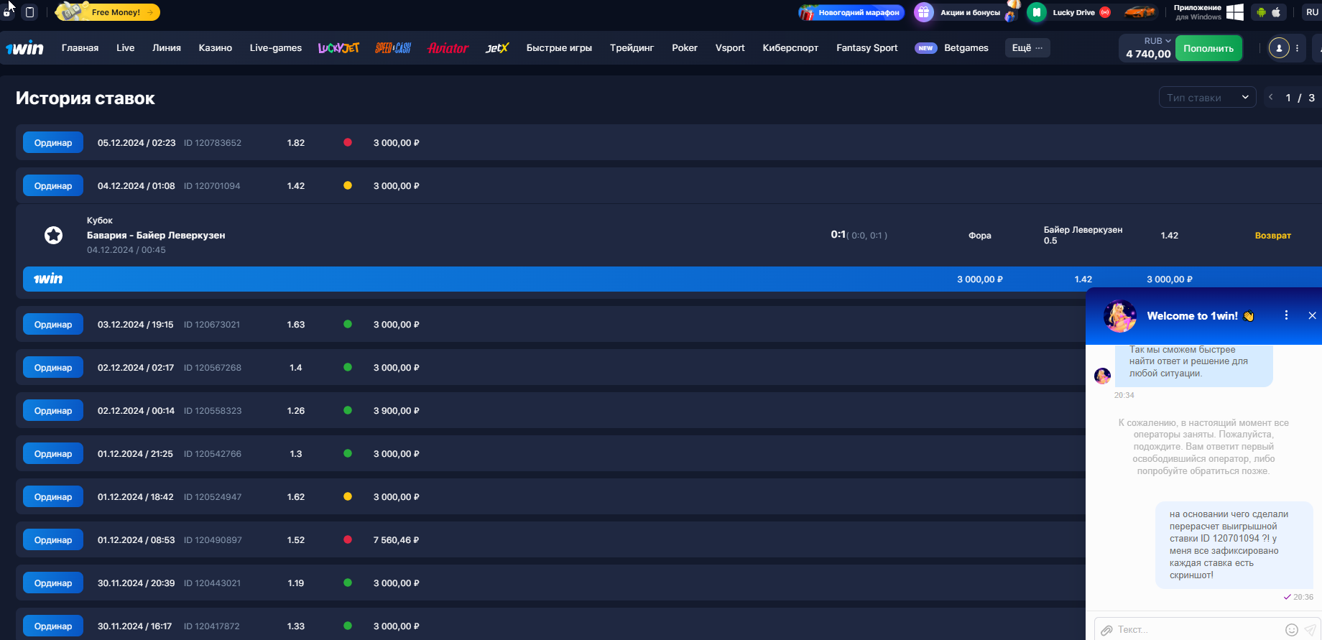Close the Welcome to 1win chat
The image size is (1322, 640).
1312,315
